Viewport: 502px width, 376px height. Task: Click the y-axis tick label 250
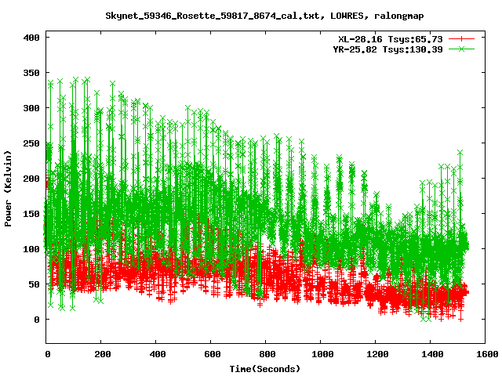point(31,143)
